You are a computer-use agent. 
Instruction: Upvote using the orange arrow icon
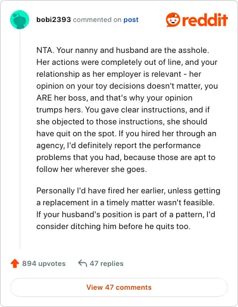click(x=15, y=264)
